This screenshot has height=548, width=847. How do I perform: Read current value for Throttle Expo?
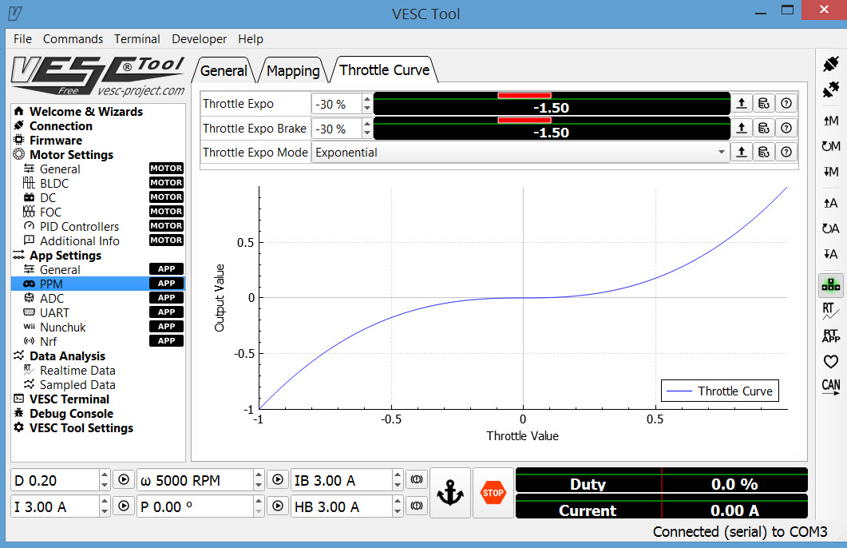point(742,103)
